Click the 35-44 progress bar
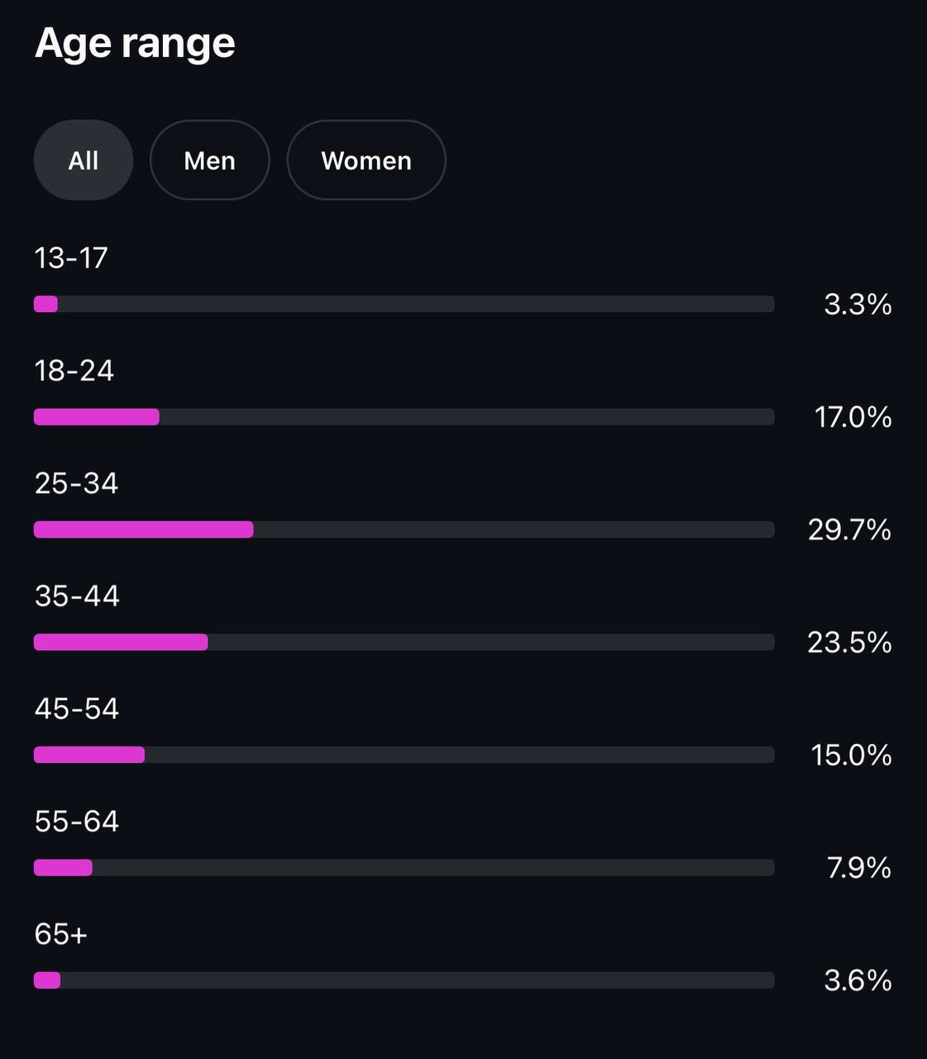The height and width of the screenshot is (1059, 927). tap(404, 642)
